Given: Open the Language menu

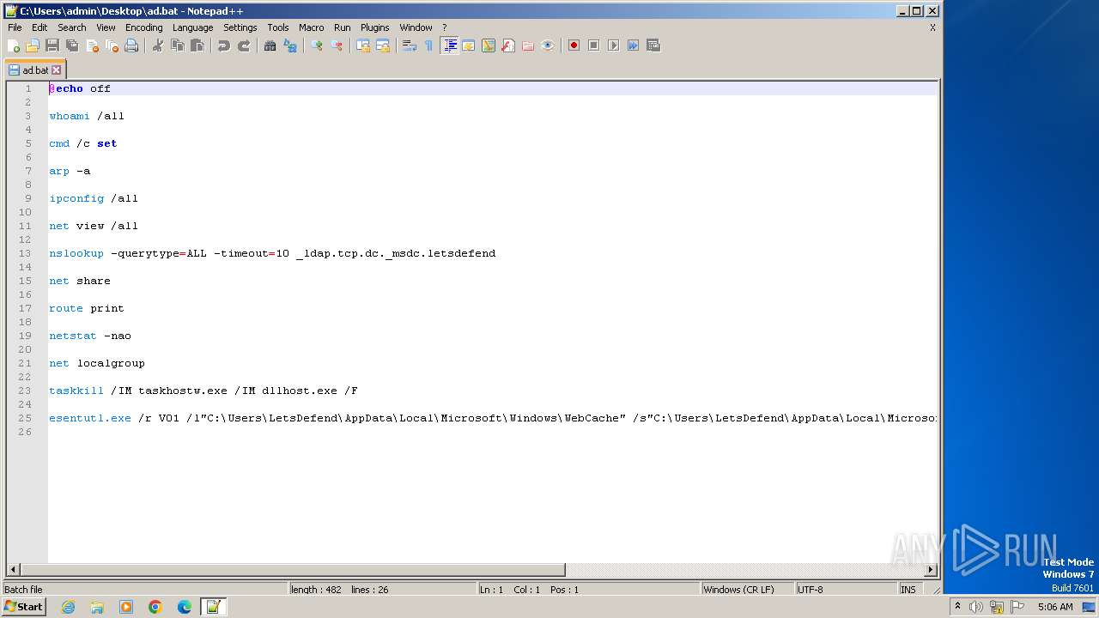Looking at the screenshot, I should (x=192, y=27).
